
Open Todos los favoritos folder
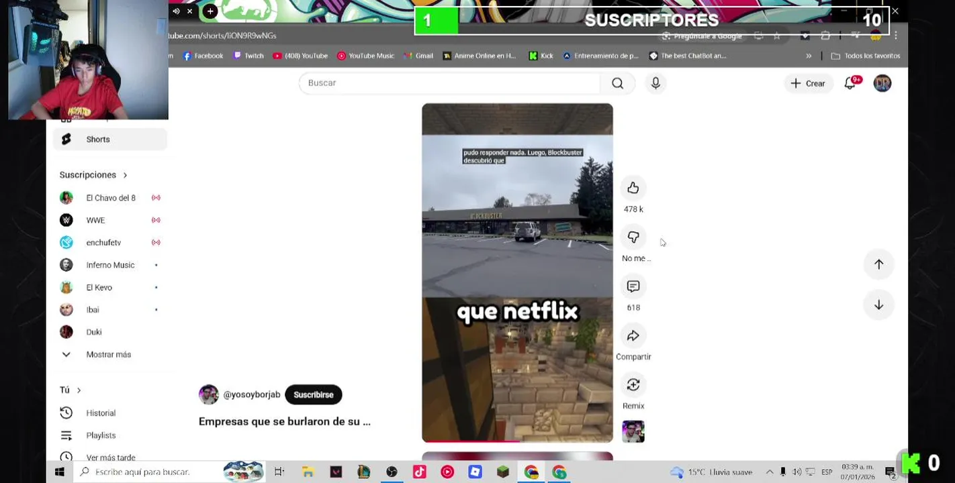click(866, 56)
